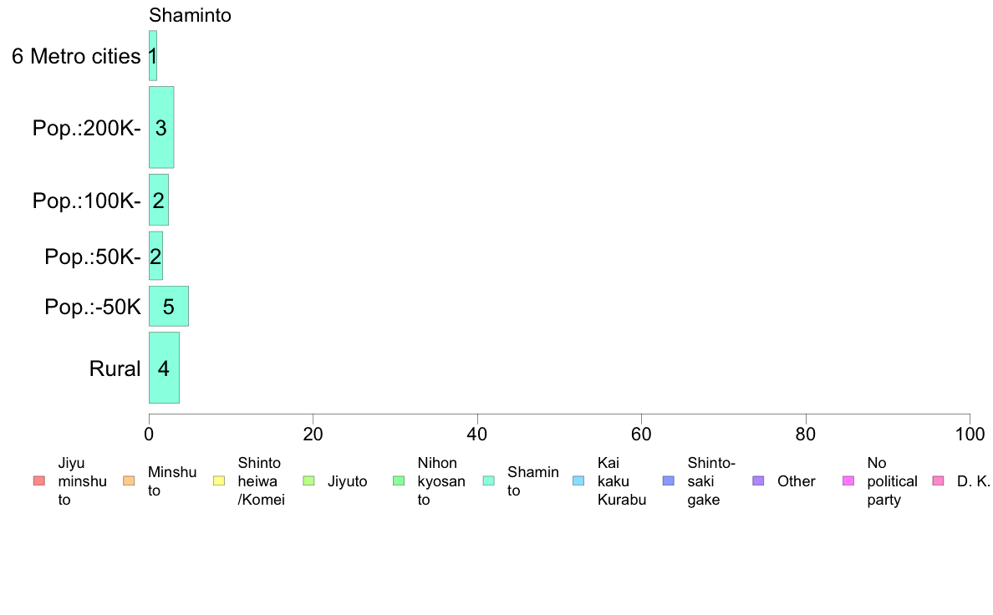
Task: Click the Minshu to orange legend swatch
Action: [x=130, y=480]
